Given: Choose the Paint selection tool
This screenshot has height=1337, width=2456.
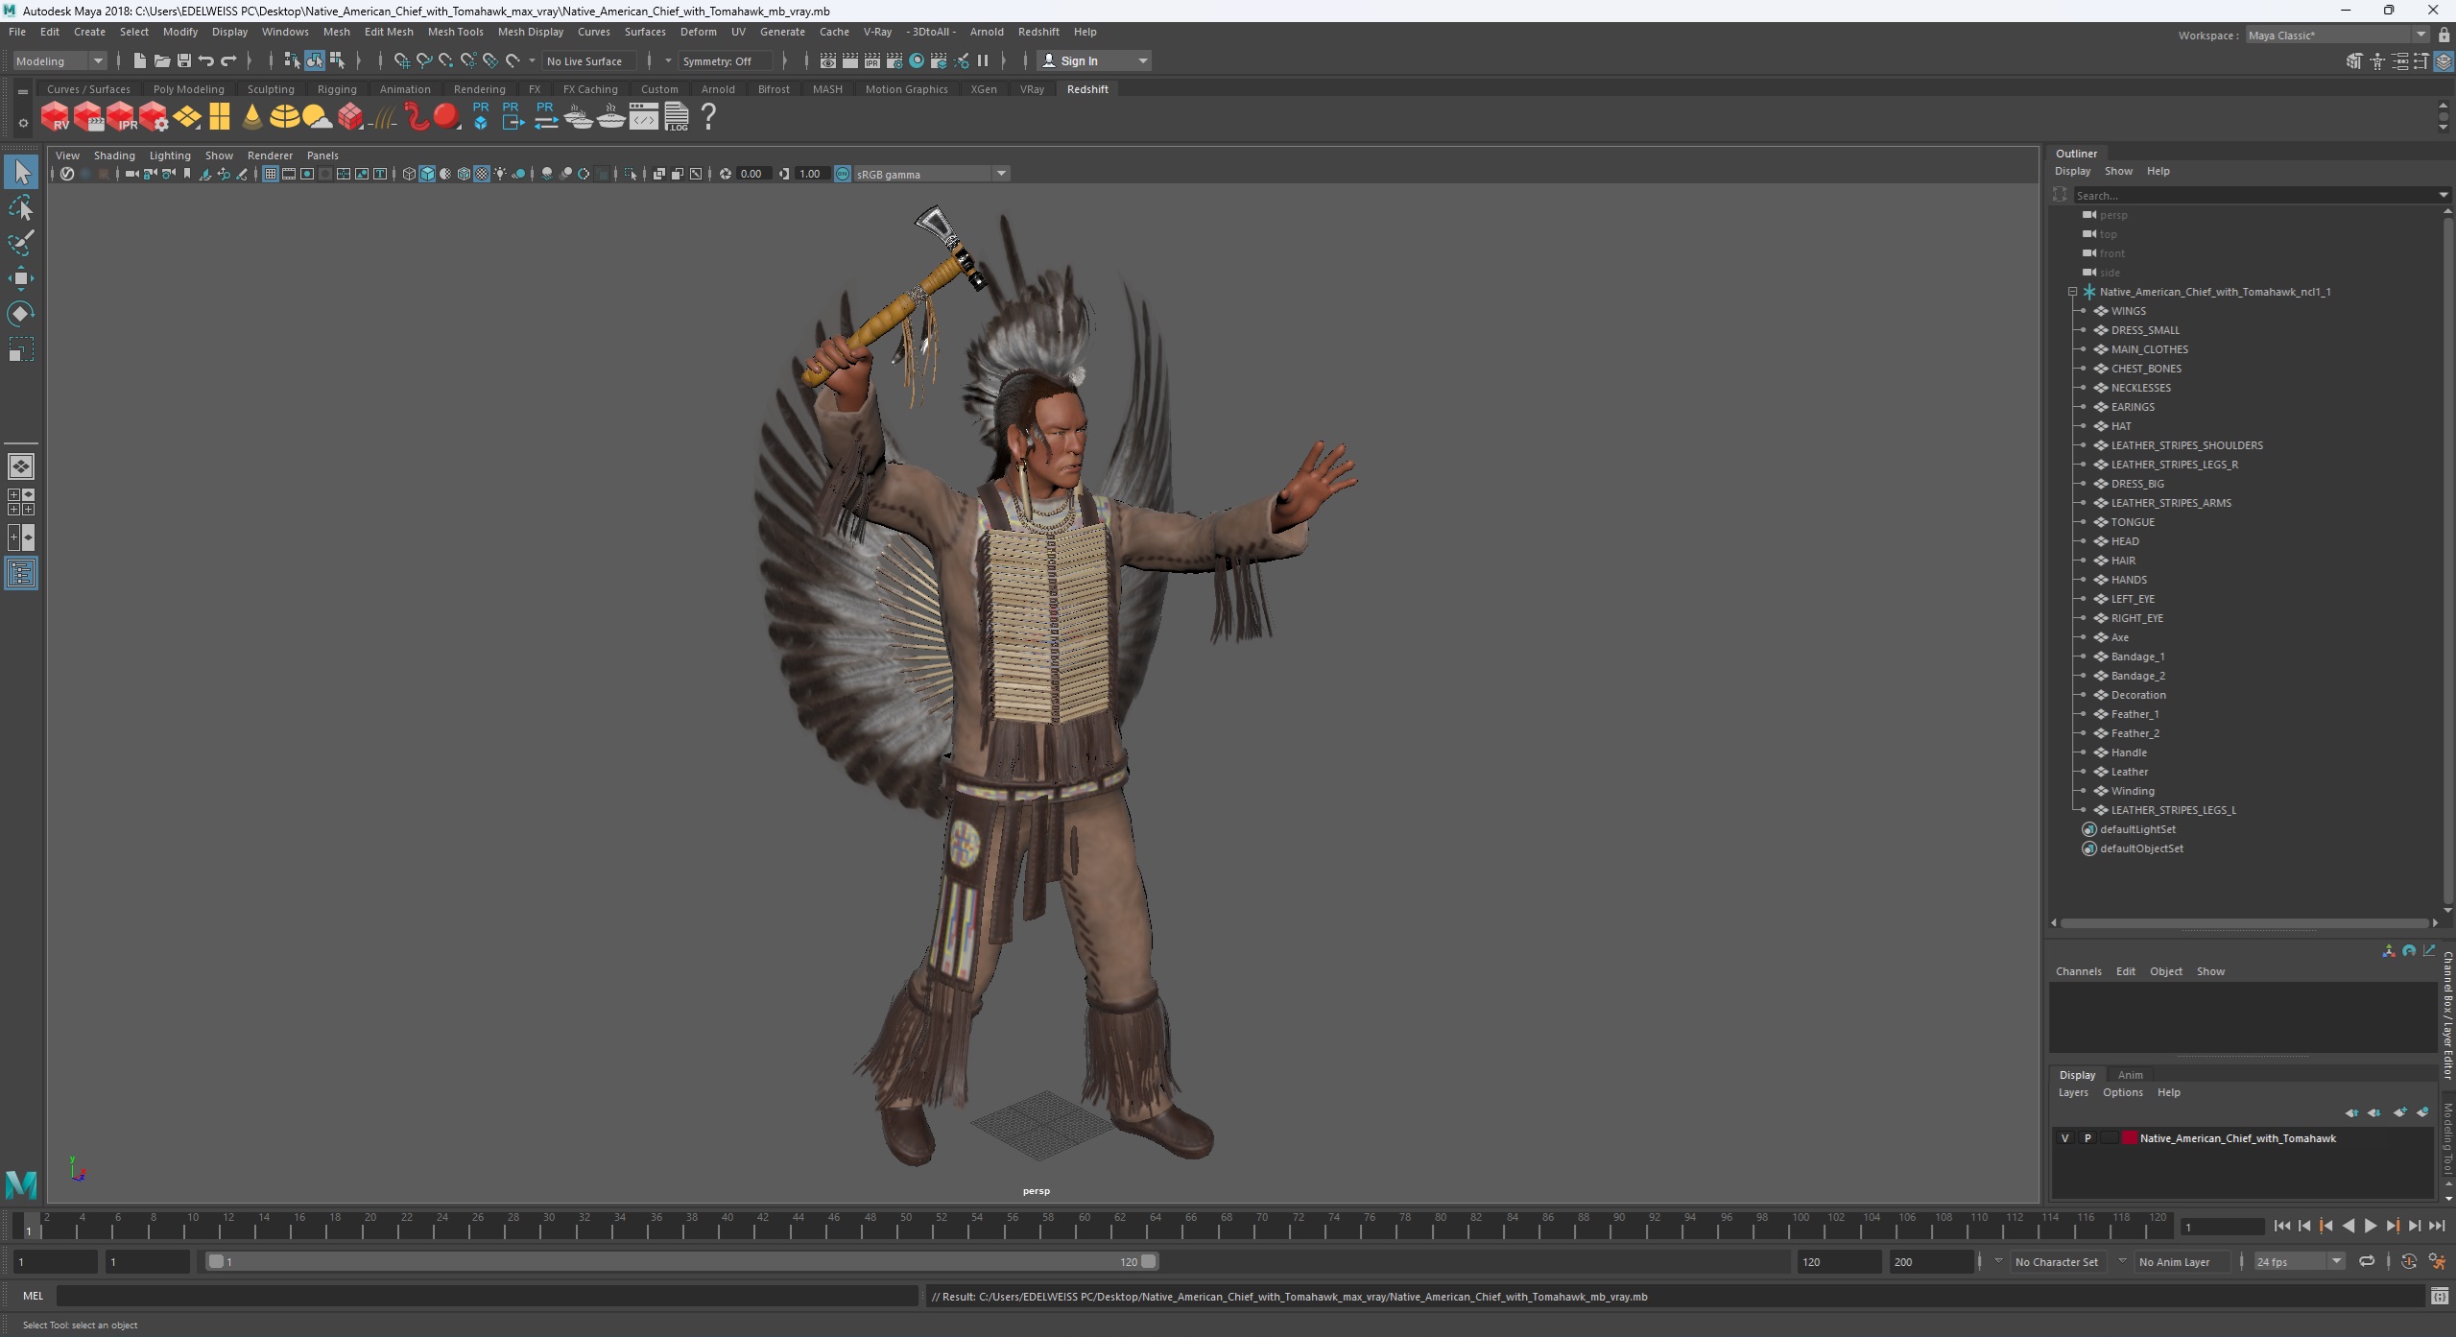Looking at the screenshot, I should point(21,243).
